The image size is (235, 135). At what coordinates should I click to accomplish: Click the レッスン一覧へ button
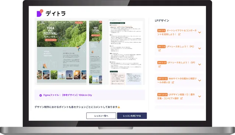(101, 116)
